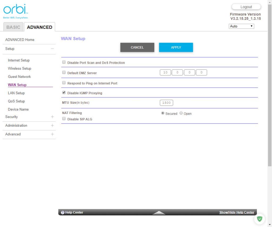
Task: Expand the Administration menu section
Action: tap(52, 125)
